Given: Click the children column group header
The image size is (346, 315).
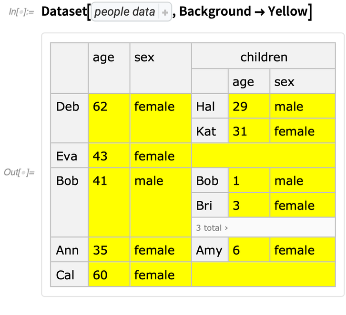Looking at the screenshot, I should click(x=264, y=58).
